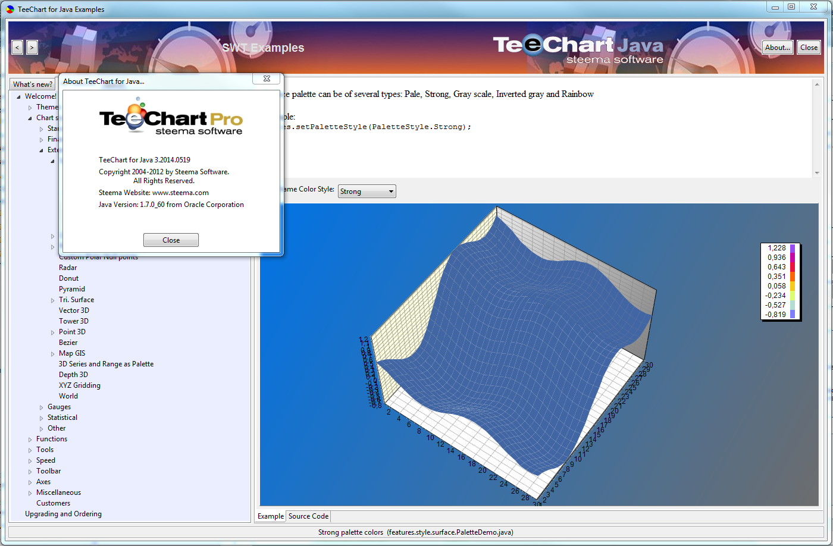Expand the Tools node arrow
The width and height of the screenshot is (833, 546).
pos(30,450)
